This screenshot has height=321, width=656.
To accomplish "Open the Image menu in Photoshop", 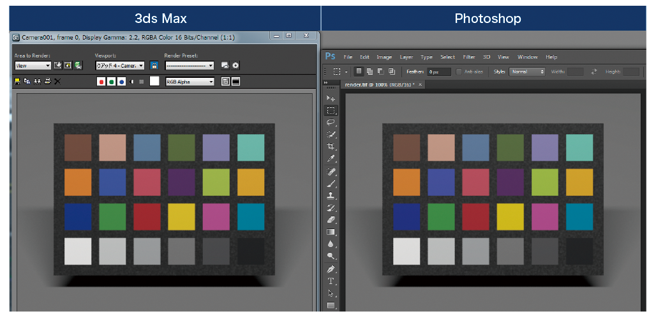I will coord(384,57).
